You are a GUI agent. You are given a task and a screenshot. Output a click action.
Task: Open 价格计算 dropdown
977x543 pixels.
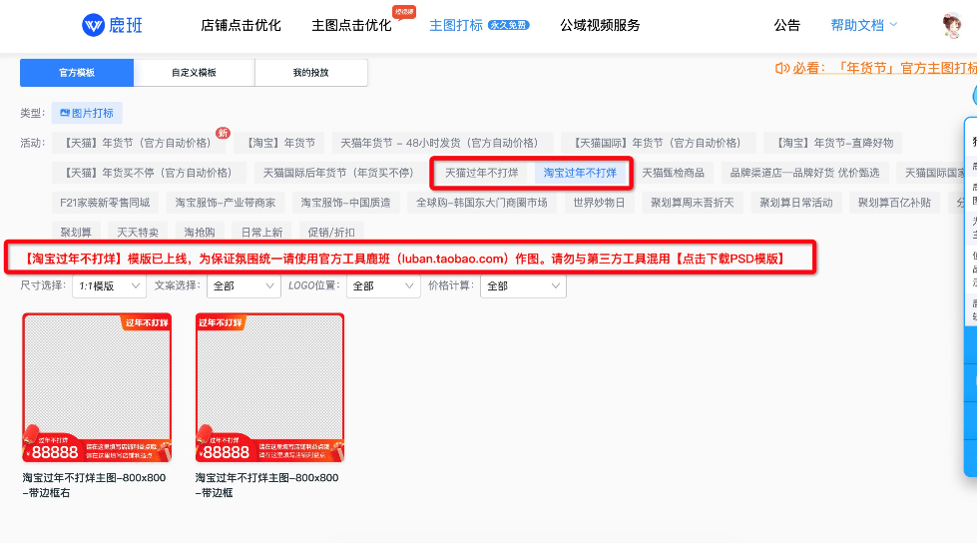(523, 286)
